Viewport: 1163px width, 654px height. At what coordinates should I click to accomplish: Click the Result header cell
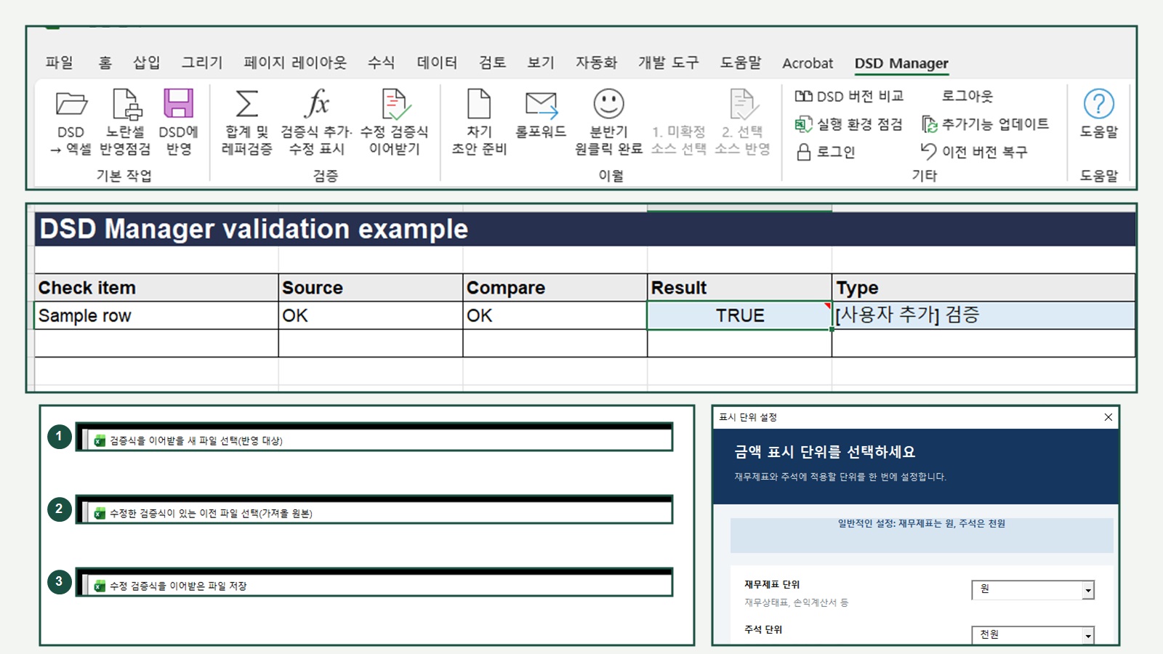tap(740, 288)
